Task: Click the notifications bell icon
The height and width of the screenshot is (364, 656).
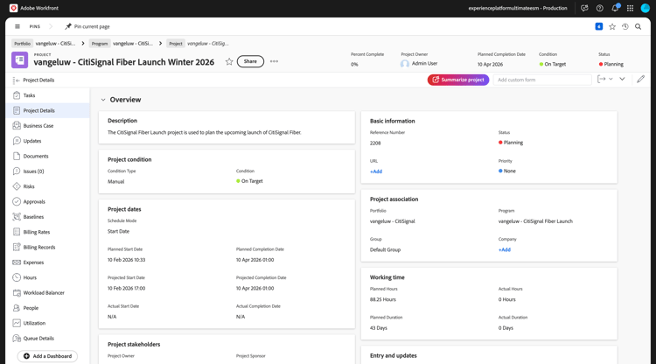Action: click(x=615, y=8)
